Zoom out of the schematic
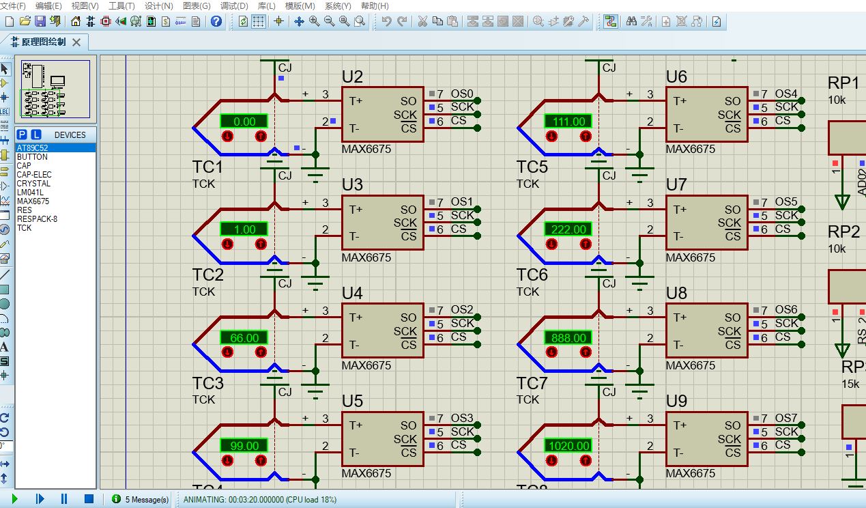Image resolution: width=866 pixels, height=508 pixels. click(329, 21)
